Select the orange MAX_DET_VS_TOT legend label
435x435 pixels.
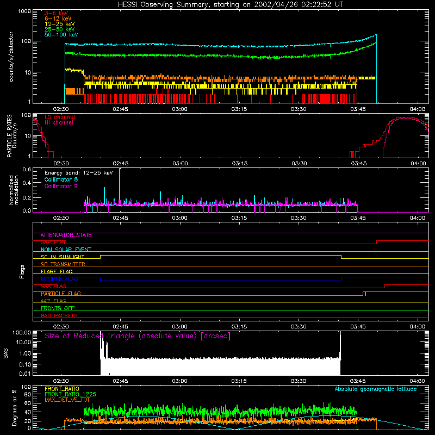pos(67,400)
